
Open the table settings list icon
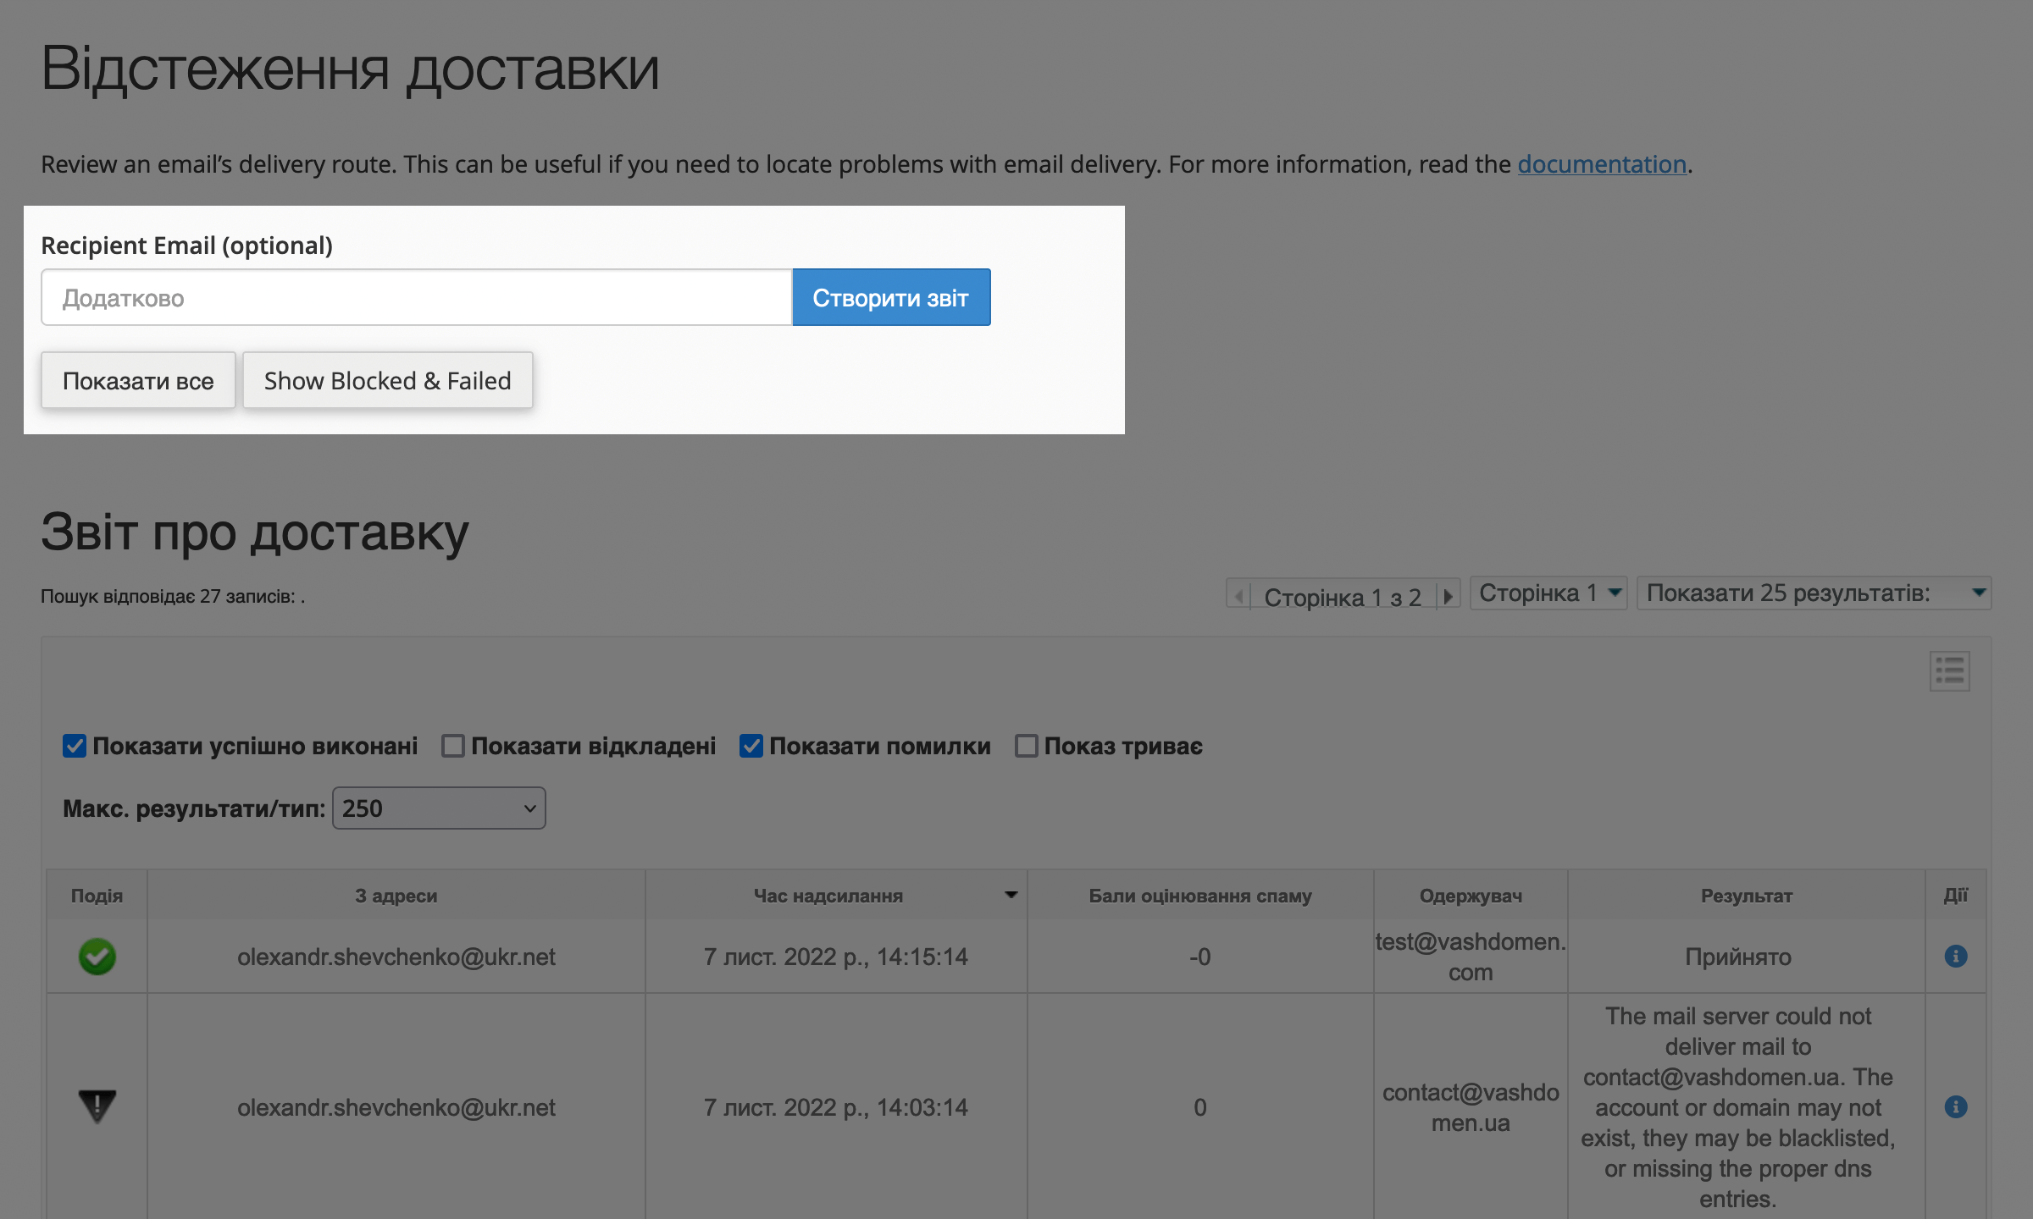(1949, 671)
